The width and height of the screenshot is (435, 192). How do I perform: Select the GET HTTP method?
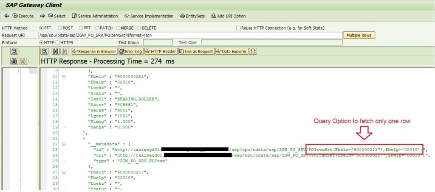click(x=42, y=28)
